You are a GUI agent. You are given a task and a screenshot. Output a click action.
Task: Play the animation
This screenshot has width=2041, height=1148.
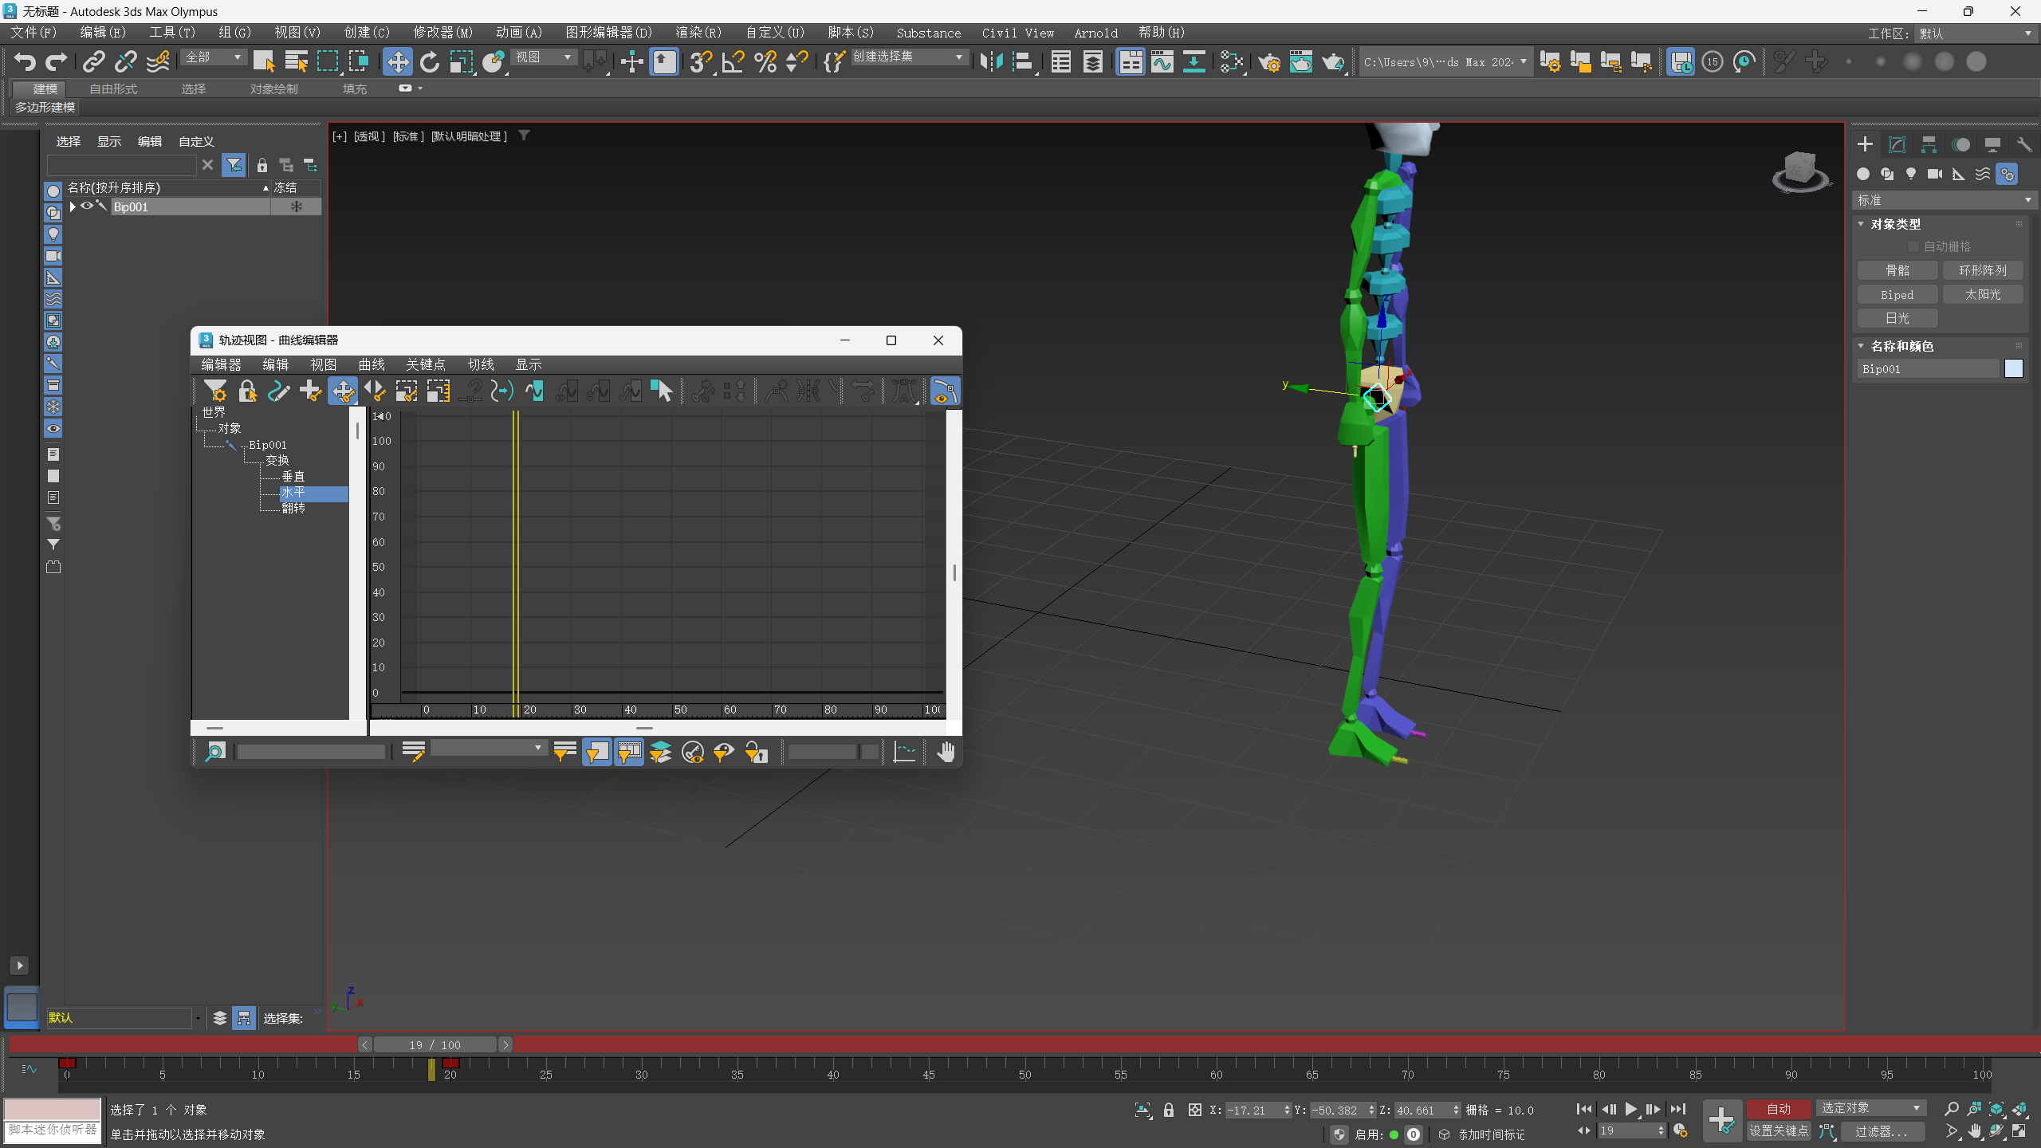coord(1631,1109)
